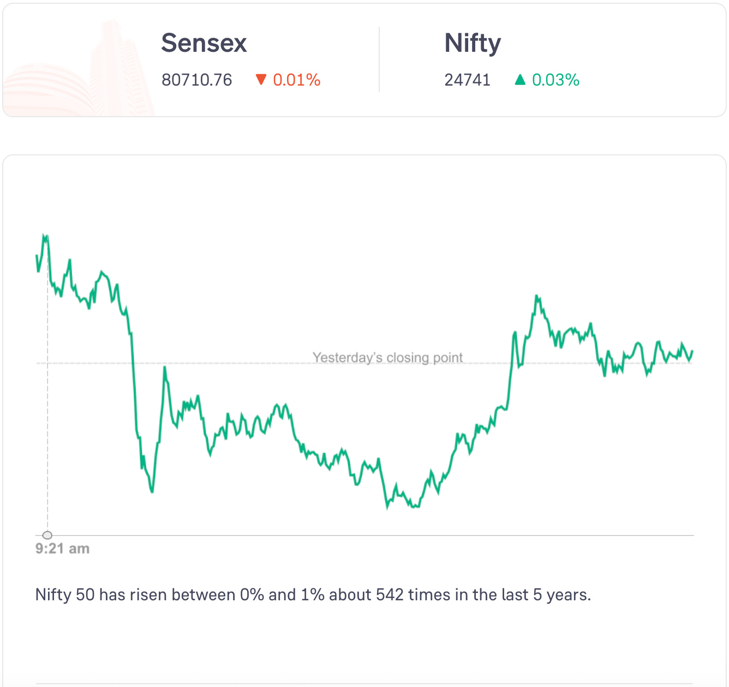Grab the circular scrubber handle on time axis

tap(47, 535)
